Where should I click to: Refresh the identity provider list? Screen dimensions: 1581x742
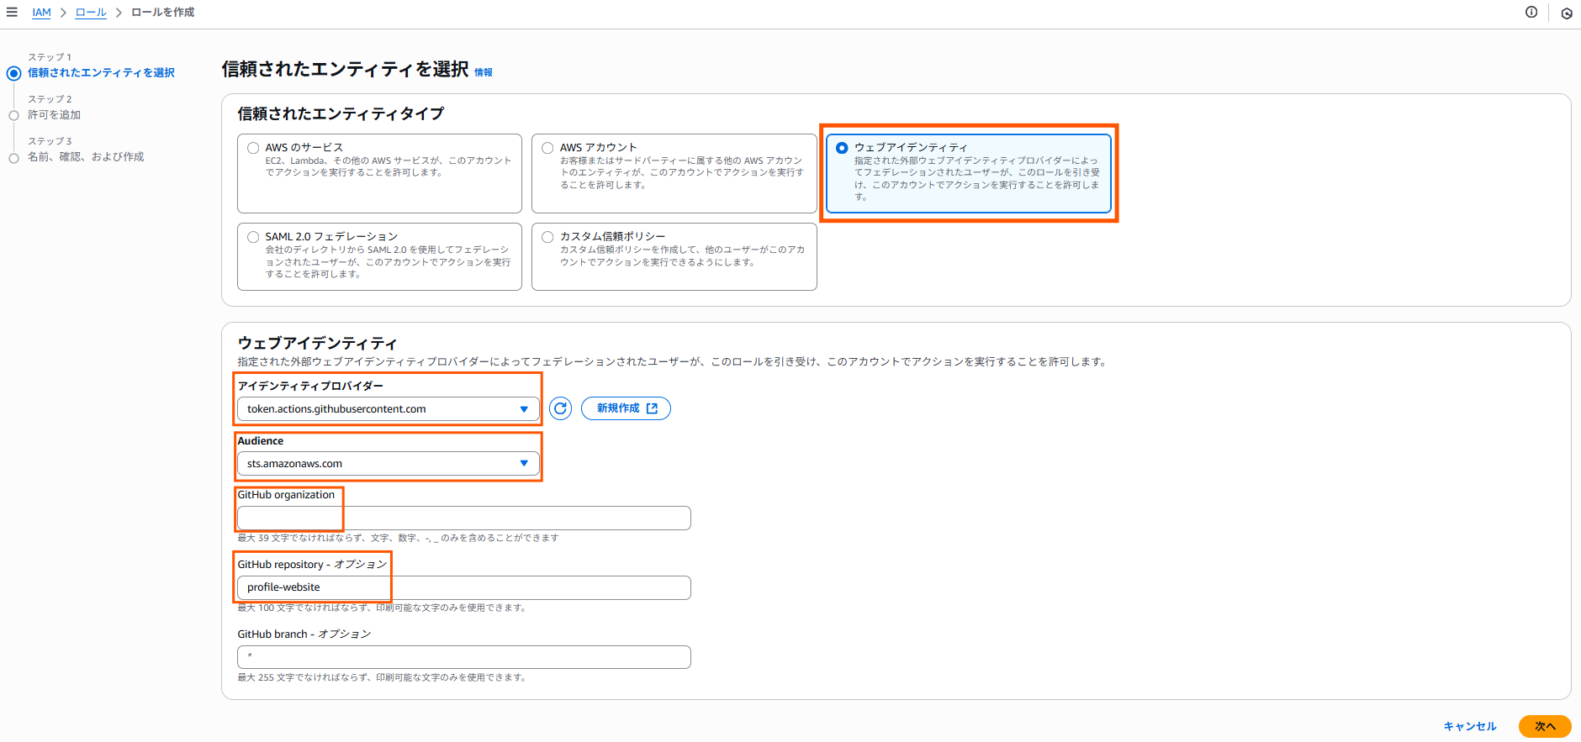[561, 408]
